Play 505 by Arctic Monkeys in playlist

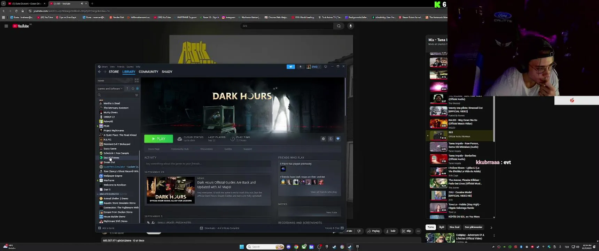[x=460, y=135]
